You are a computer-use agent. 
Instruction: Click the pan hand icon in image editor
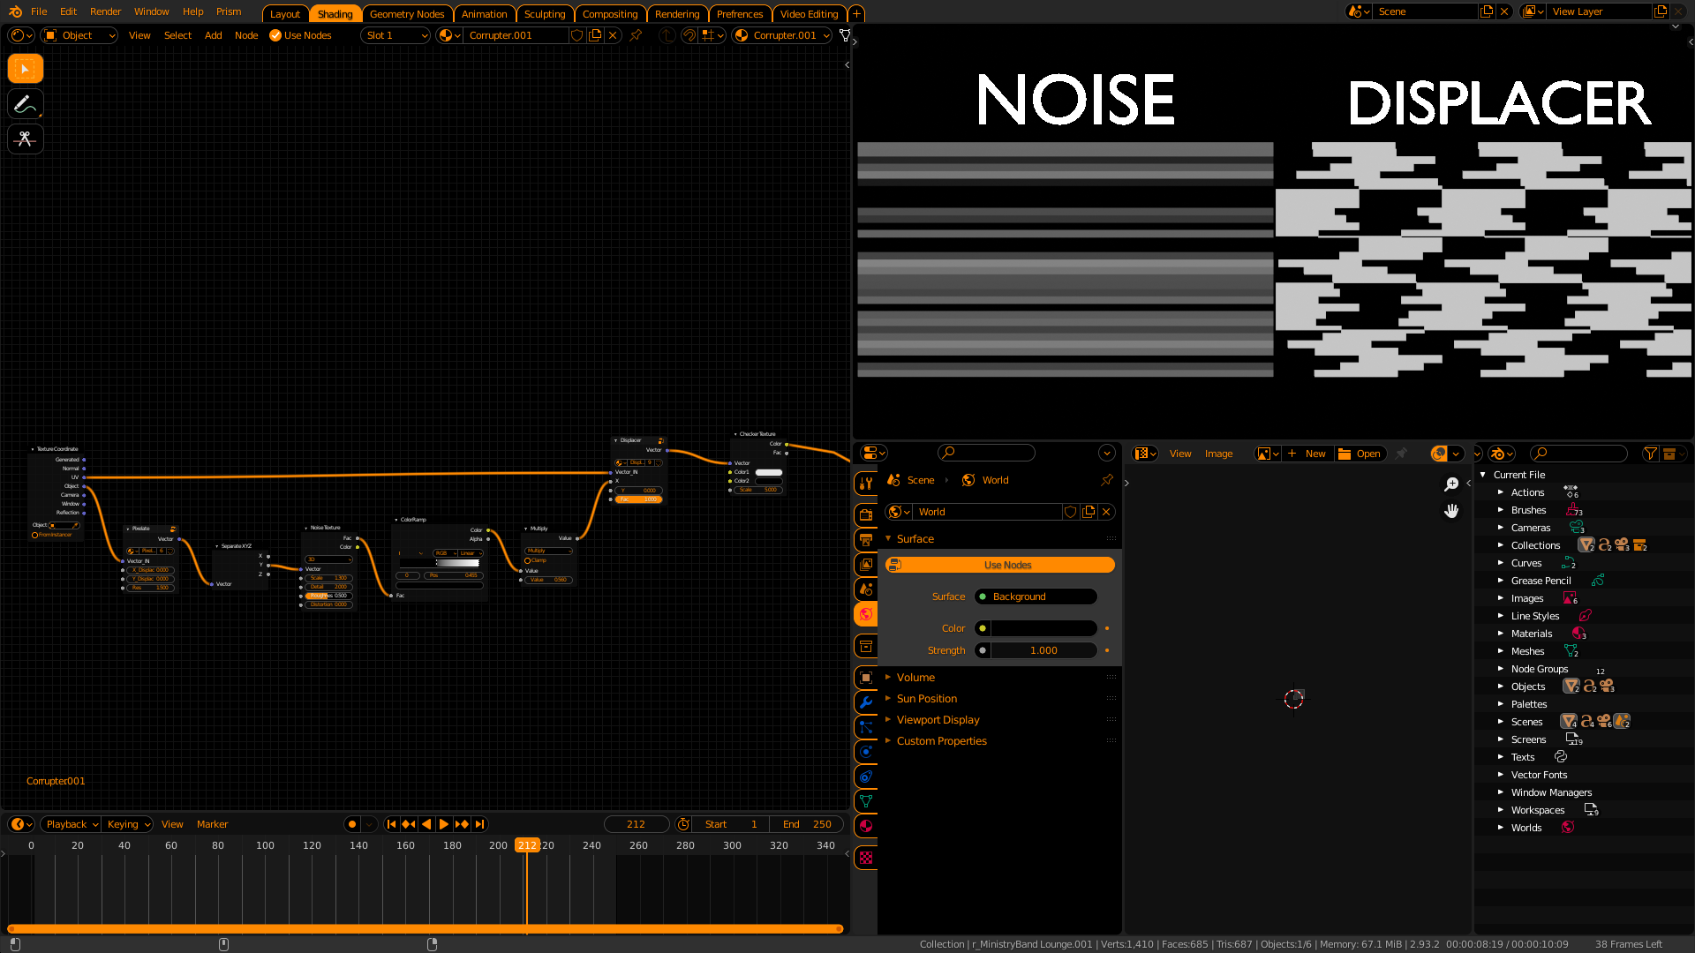tap(1451, 511)
